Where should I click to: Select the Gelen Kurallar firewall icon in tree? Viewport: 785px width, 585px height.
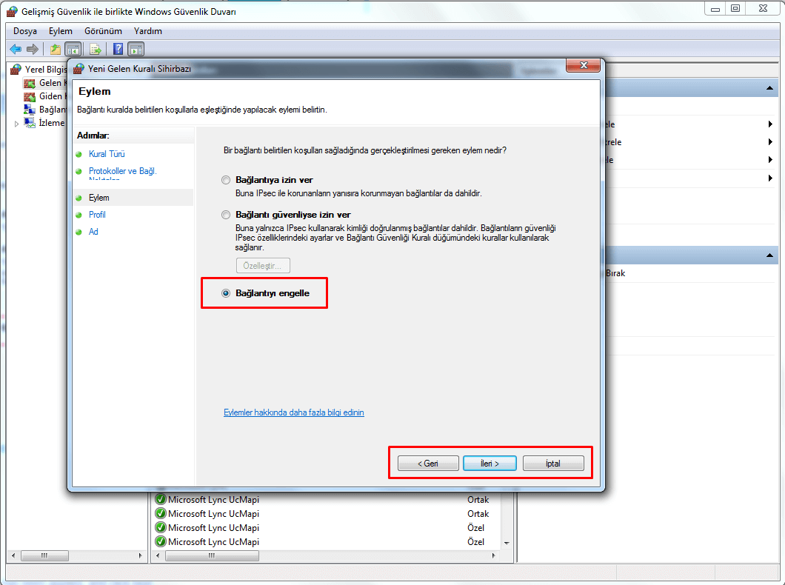coord(30,83)
